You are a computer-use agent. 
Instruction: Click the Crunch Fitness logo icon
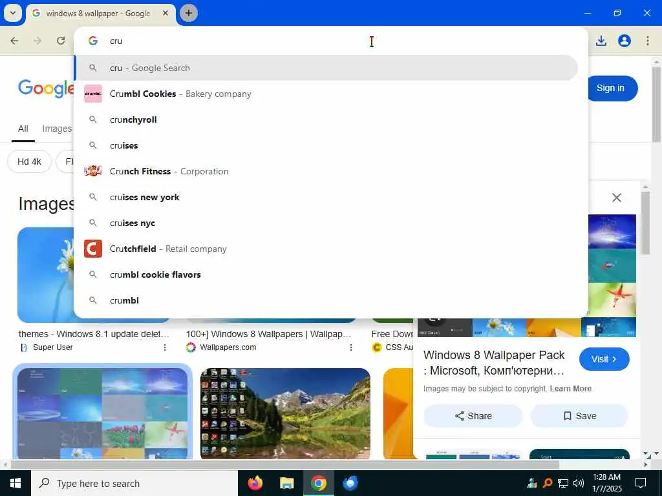(93, 171)
